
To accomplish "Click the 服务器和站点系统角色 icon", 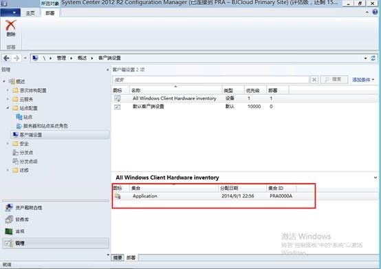I will pos(19,126).
